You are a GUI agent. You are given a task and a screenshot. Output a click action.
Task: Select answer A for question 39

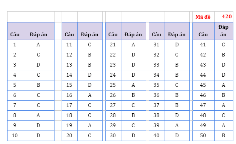(x=177, y=126)
